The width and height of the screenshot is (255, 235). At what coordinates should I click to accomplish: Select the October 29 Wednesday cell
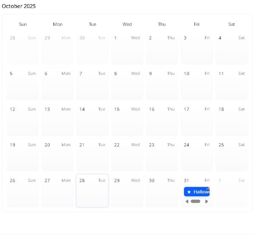[127, 191]
